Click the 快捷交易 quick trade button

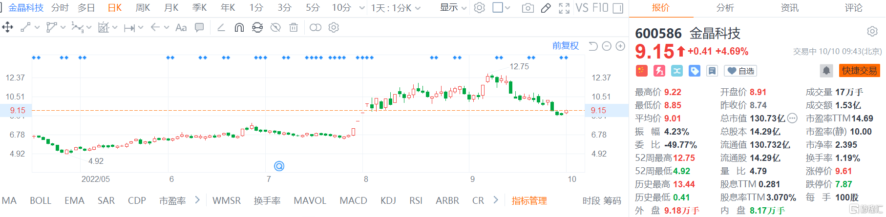coord(860,71)
